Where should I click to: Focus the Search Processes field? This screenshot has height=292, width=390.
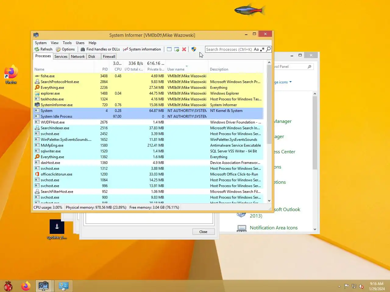tap(229, 49)
